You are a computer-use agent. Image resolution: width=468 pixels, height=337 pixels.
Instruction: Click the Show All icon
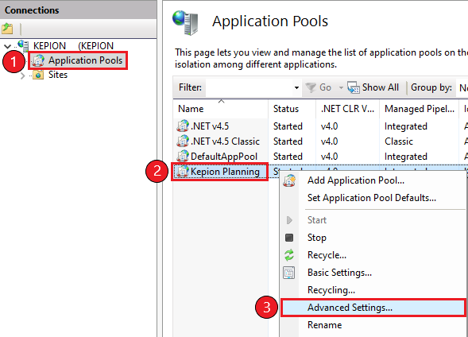pos(354,87)
